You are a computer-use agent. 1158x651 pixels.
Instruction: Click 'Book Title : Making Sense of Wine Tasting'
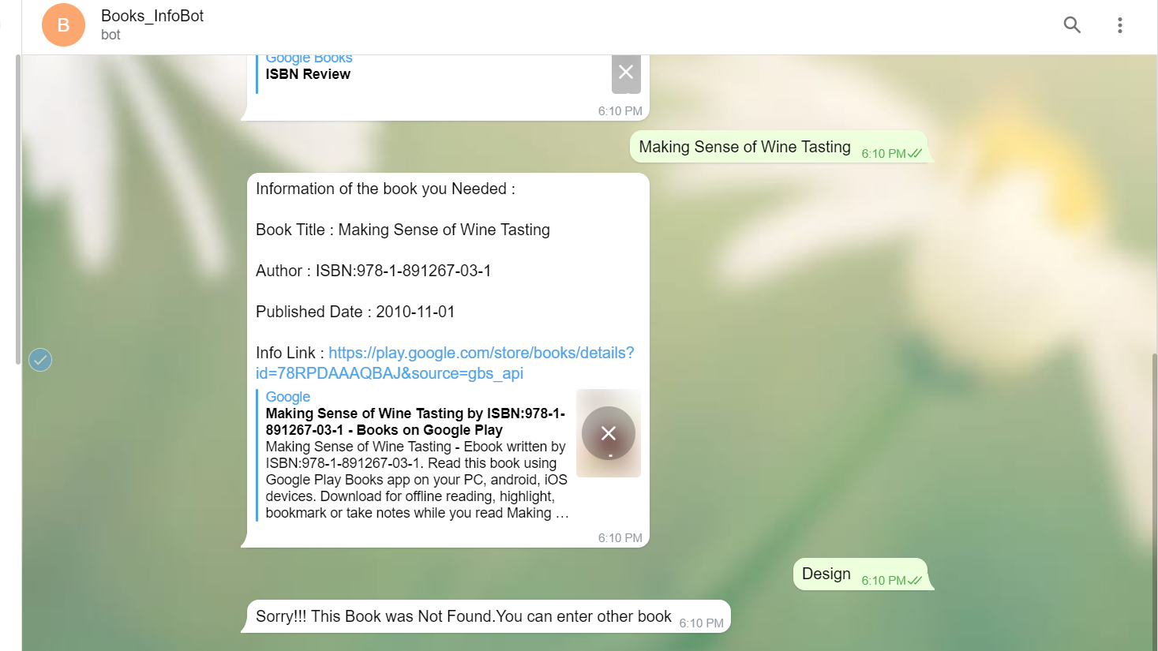pos(403,230)
